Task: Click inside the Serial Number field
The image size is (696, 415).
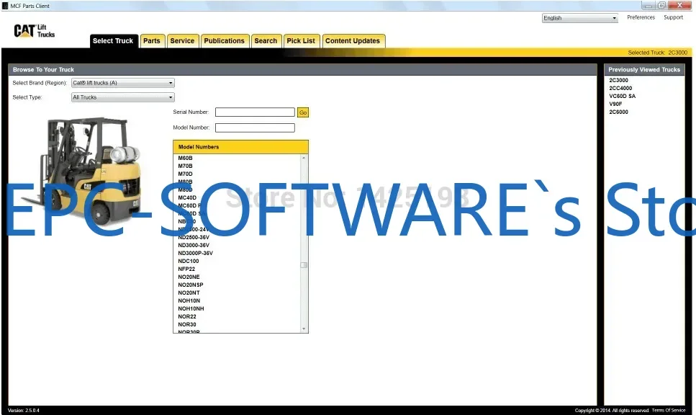Action: click(x=254, y=112)
